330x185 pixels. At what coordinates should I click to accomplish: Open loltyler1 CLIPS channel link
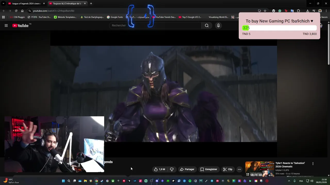(x=282, y=170)
